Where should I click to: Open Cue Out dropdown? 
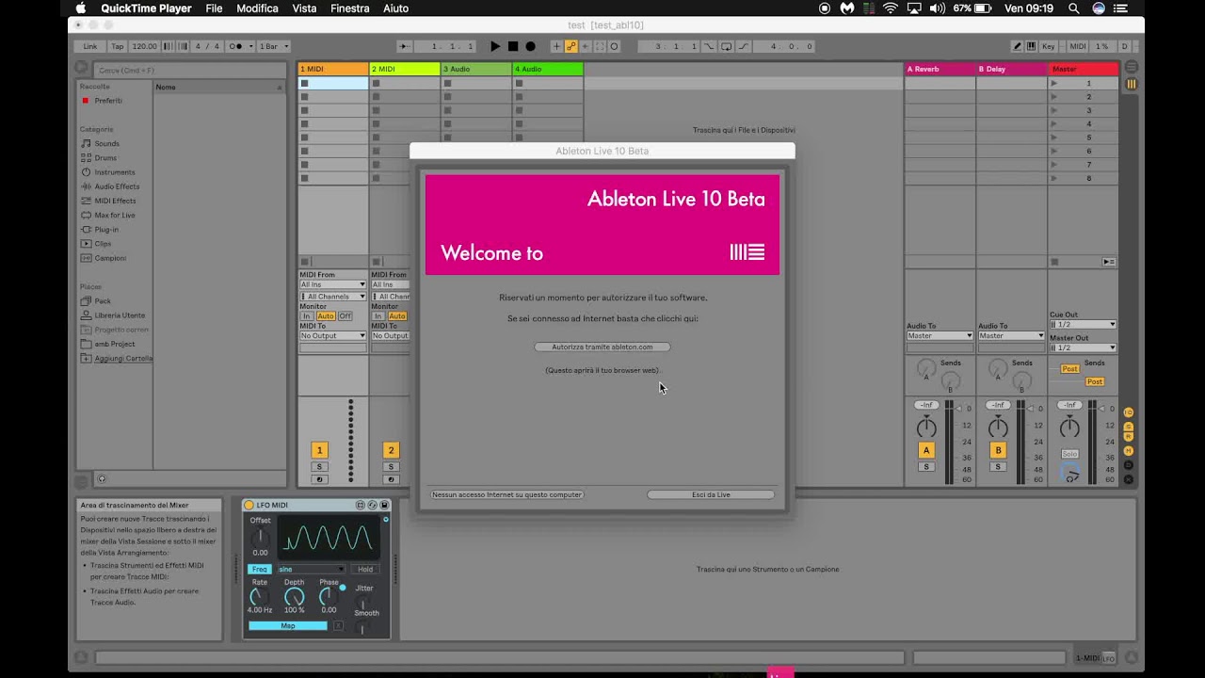1083,325
